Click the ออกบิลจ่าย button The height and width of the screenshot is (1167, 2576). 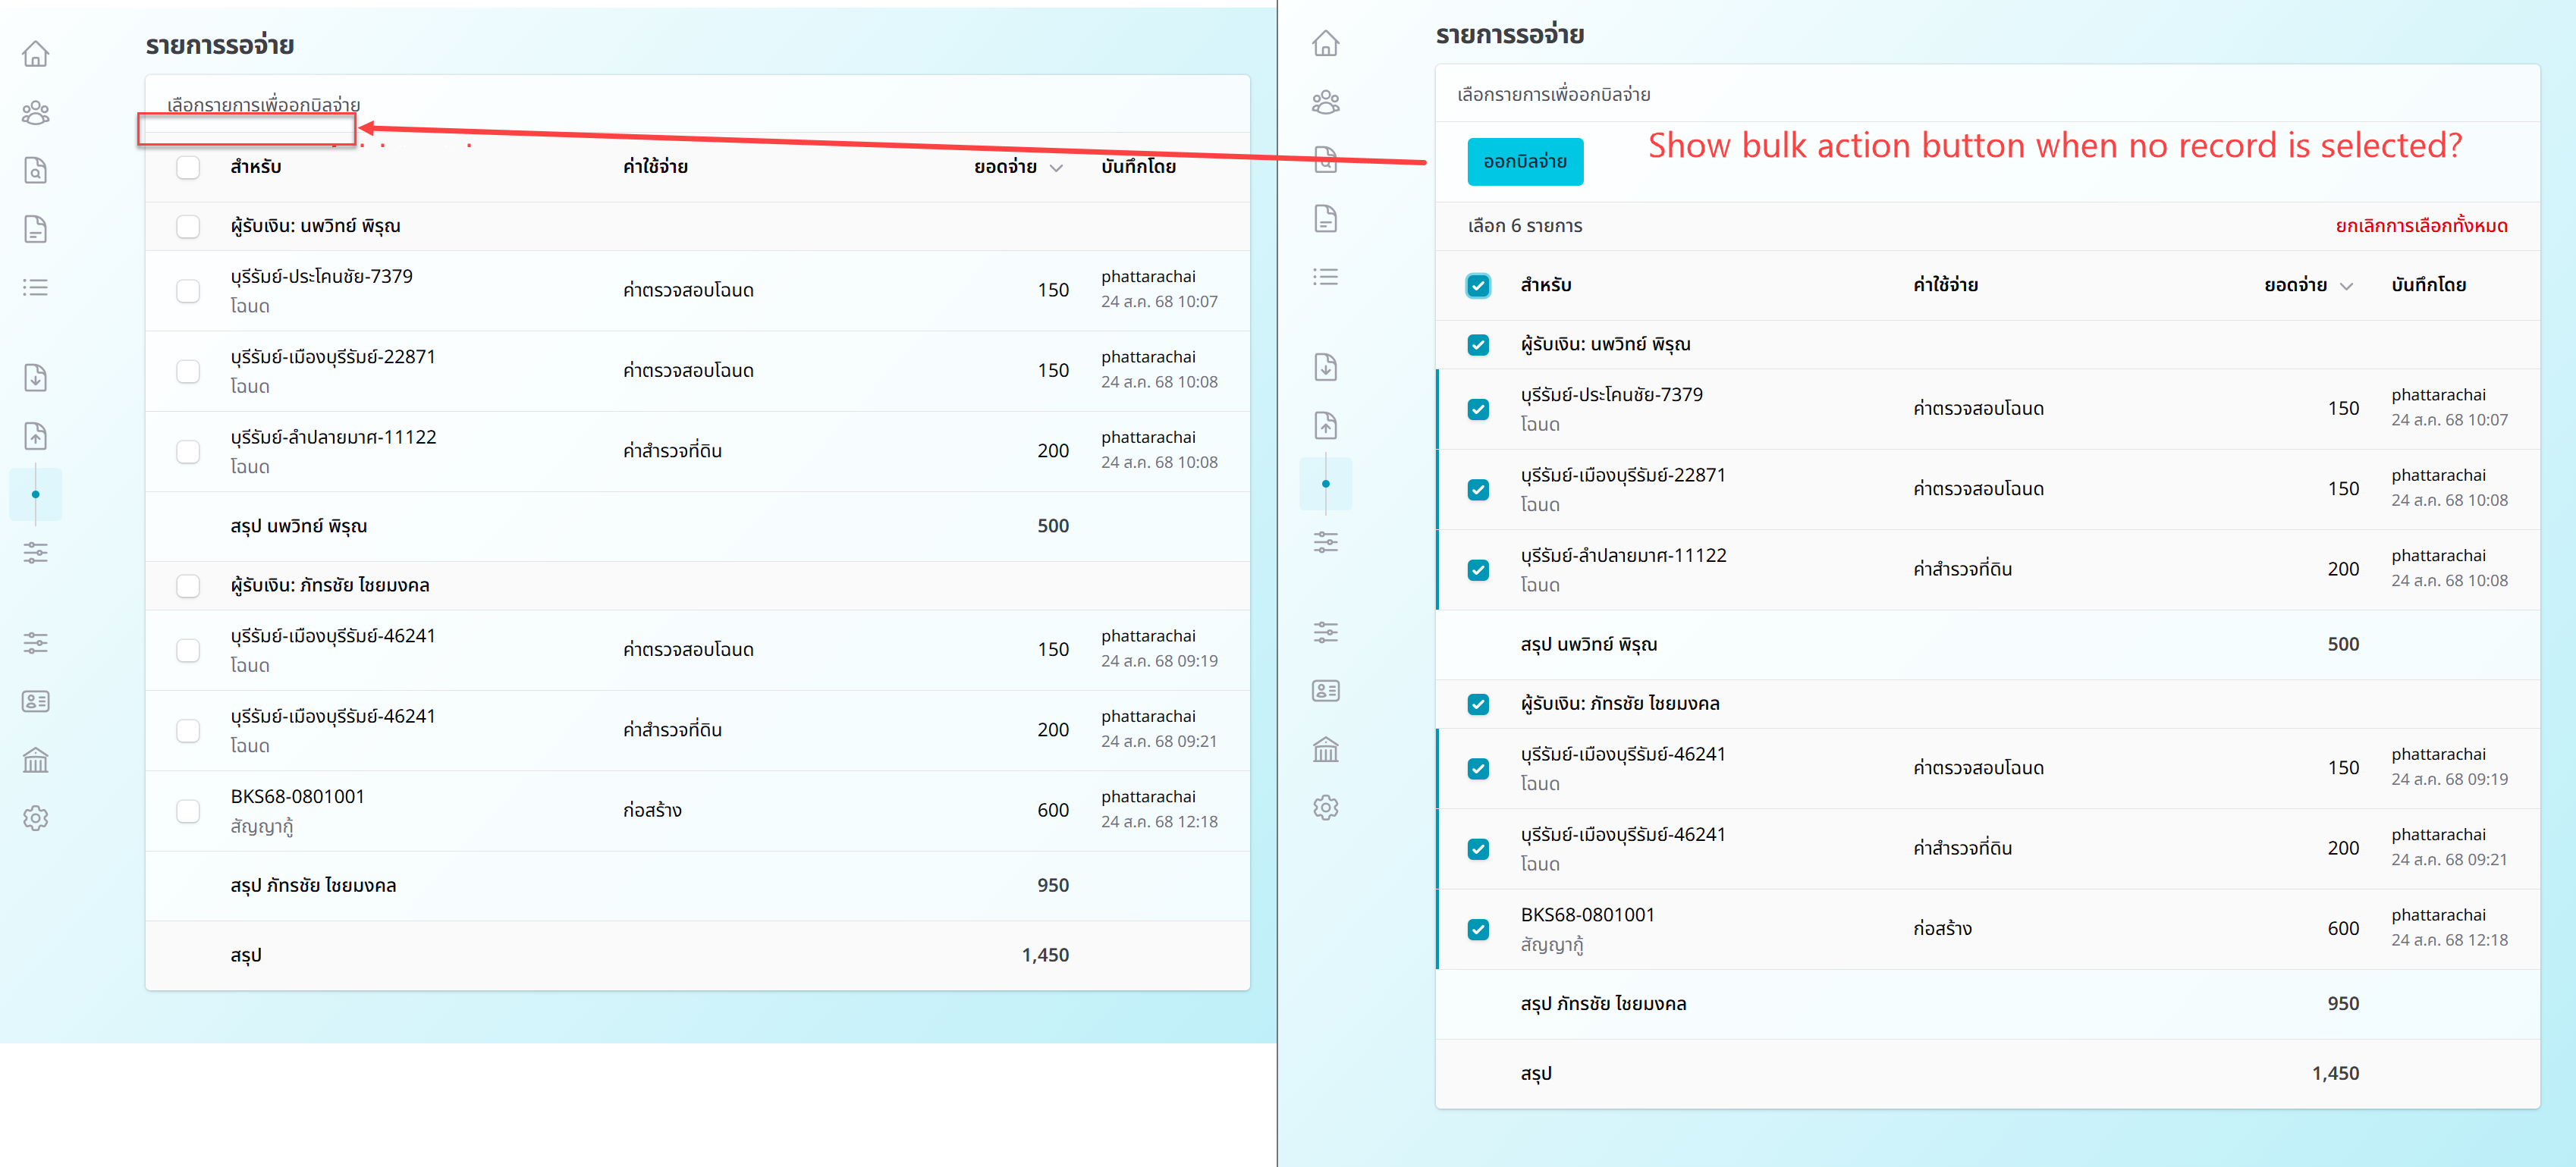pyautogui.click(x=1525, y=162)
